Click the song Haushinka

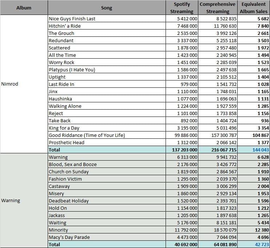click(x=107, y=99)
